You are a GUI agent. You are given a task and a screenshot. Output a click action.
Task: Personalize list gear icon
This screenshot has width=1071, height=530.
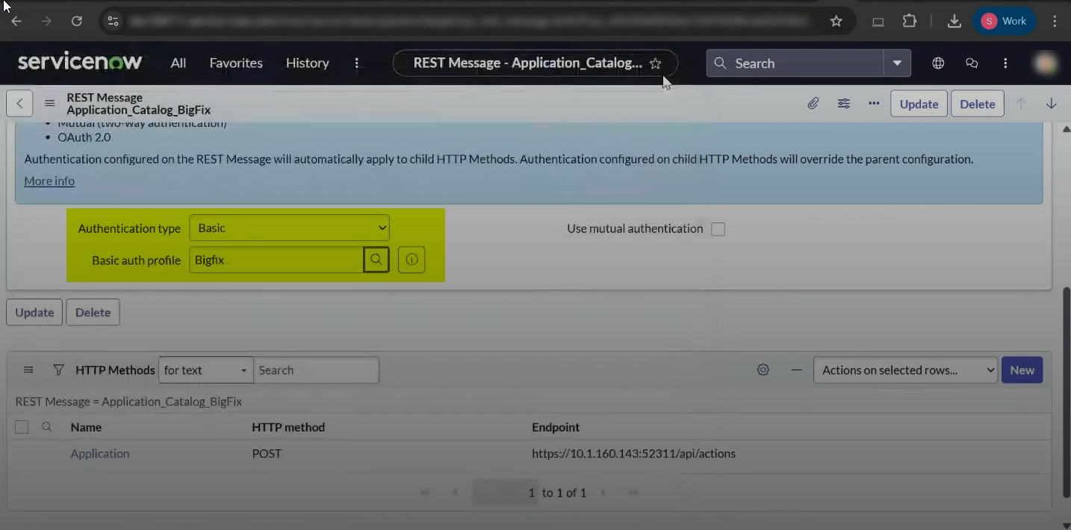pos(763,370)
